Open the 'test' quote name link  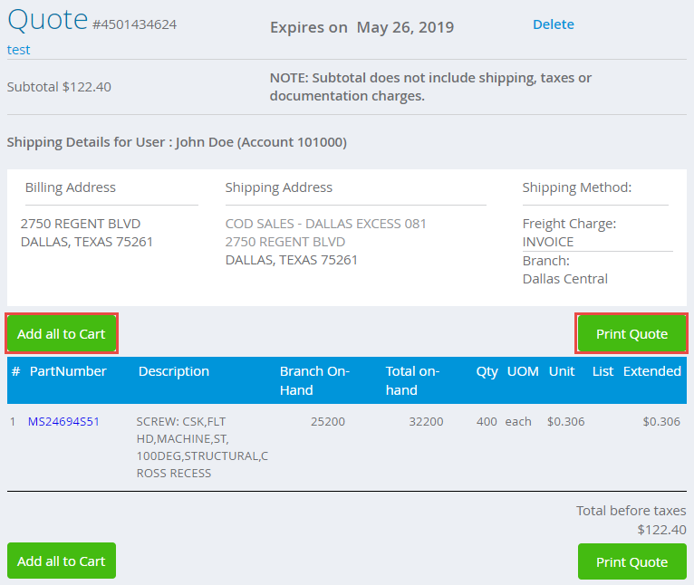pyautogui.click(x=19, y=50)
